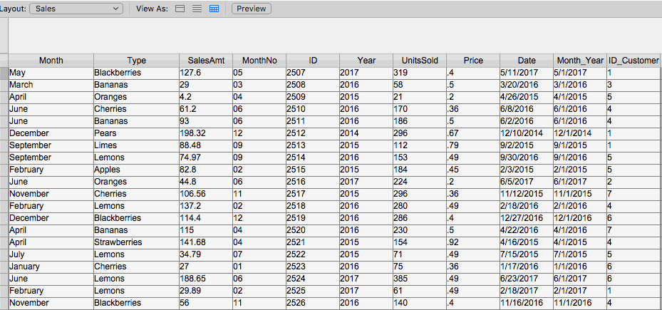The height and width of the screenshot is (310, 662).
Task: Click the Month cell 'July'
Action: pos(51,254)
